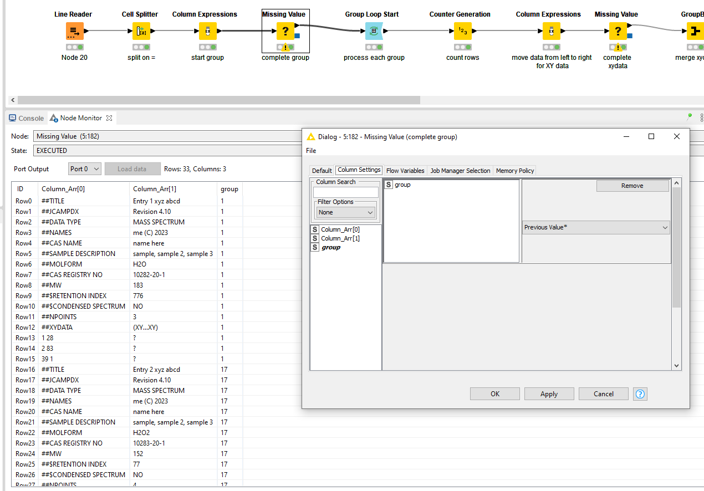The image size is (704, 491).
Task: Select the Line Reader node icon
Action: coord(74,32)
